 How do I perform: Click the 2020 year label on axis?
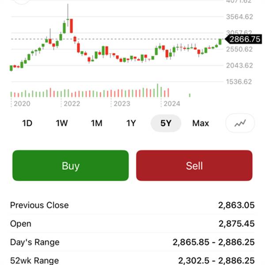[22, 103]
